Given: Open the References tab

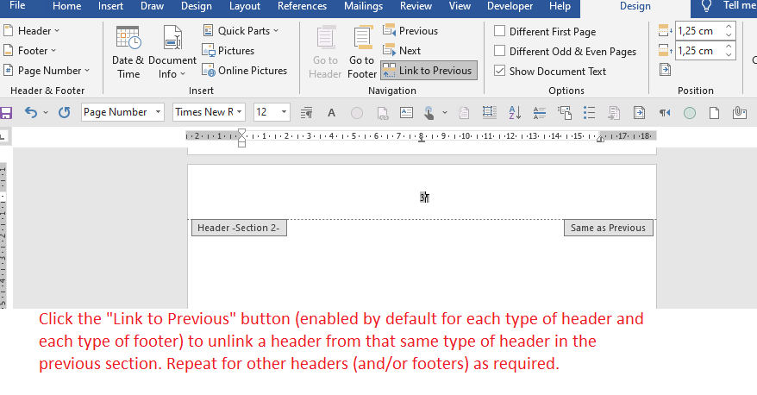Looking at the screenshot, I should click(x=303, y=6).
